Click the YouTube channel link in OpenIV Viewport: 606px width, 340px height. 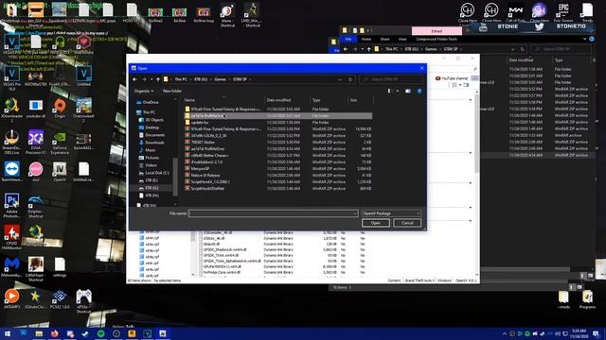click(x=452, y=78)
